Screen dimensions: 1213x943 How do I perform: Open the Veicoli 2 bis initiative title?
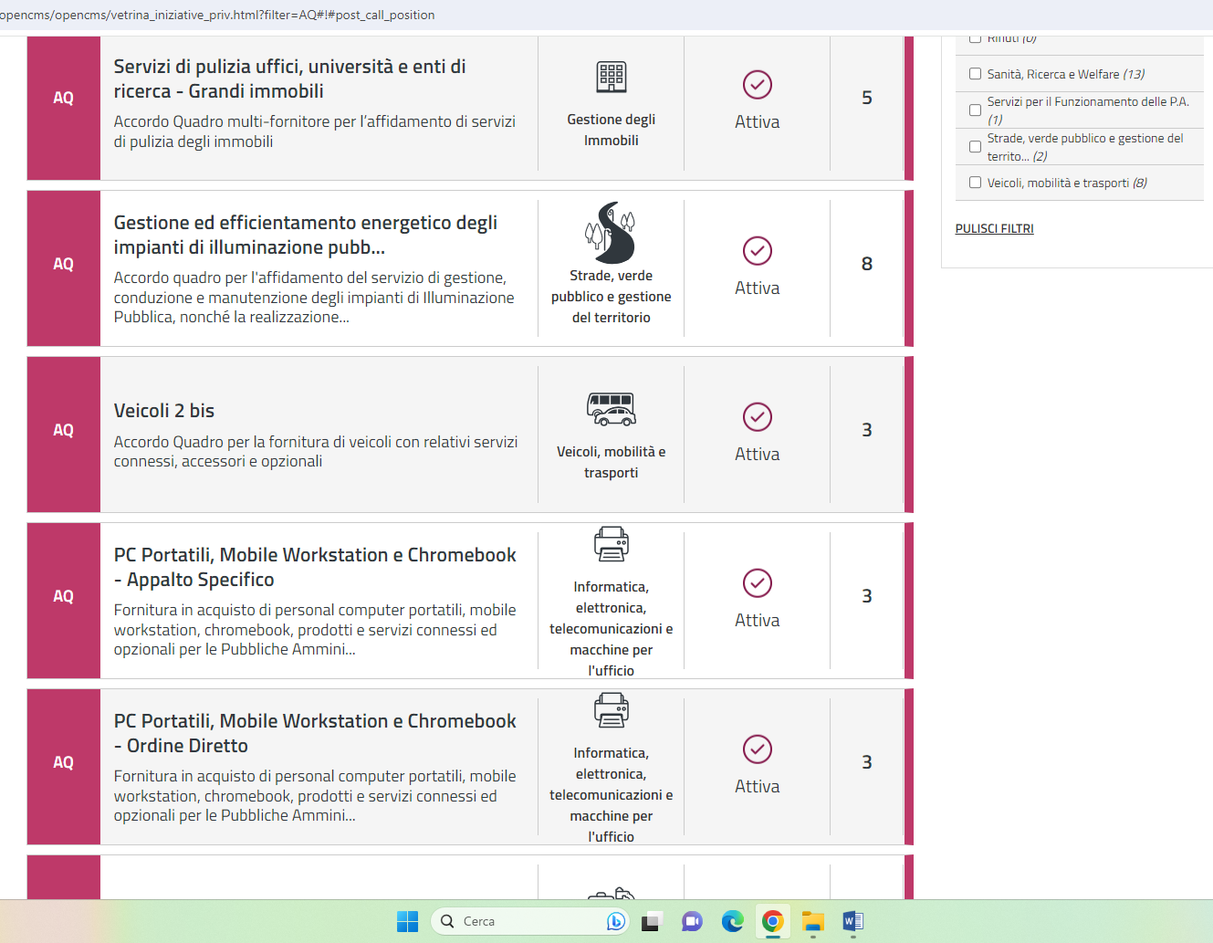[164, 411]
